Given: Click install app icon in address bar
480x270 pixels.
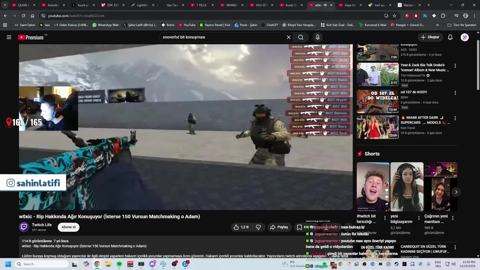Looking at the screenshot, I should 386,16.
